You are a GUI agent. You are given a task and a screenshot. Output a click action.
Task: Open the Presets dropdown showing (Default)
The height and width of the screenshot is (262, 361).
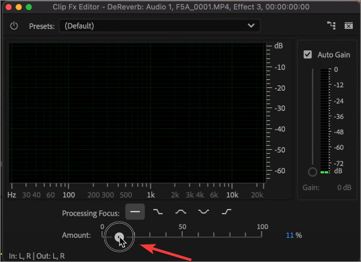coord(159,26)
